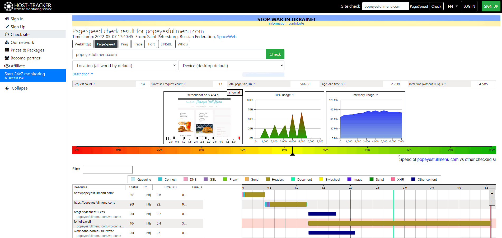This screenshot has height=238, width=502.
Task: Click the Affiliate handshake icon
Action: point(7,66)
